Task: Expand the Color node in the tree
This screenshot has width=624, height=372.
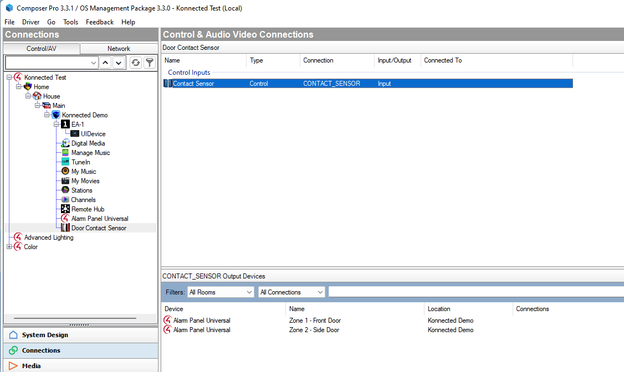Action: click(x=10, y=247)
